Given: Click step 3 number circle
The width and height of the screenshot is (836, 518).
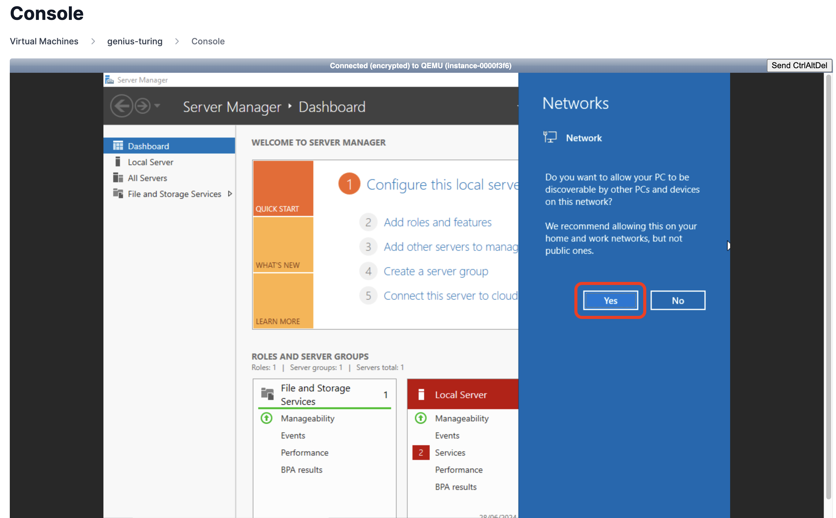Looking at the screenshot, I should 368,247.
